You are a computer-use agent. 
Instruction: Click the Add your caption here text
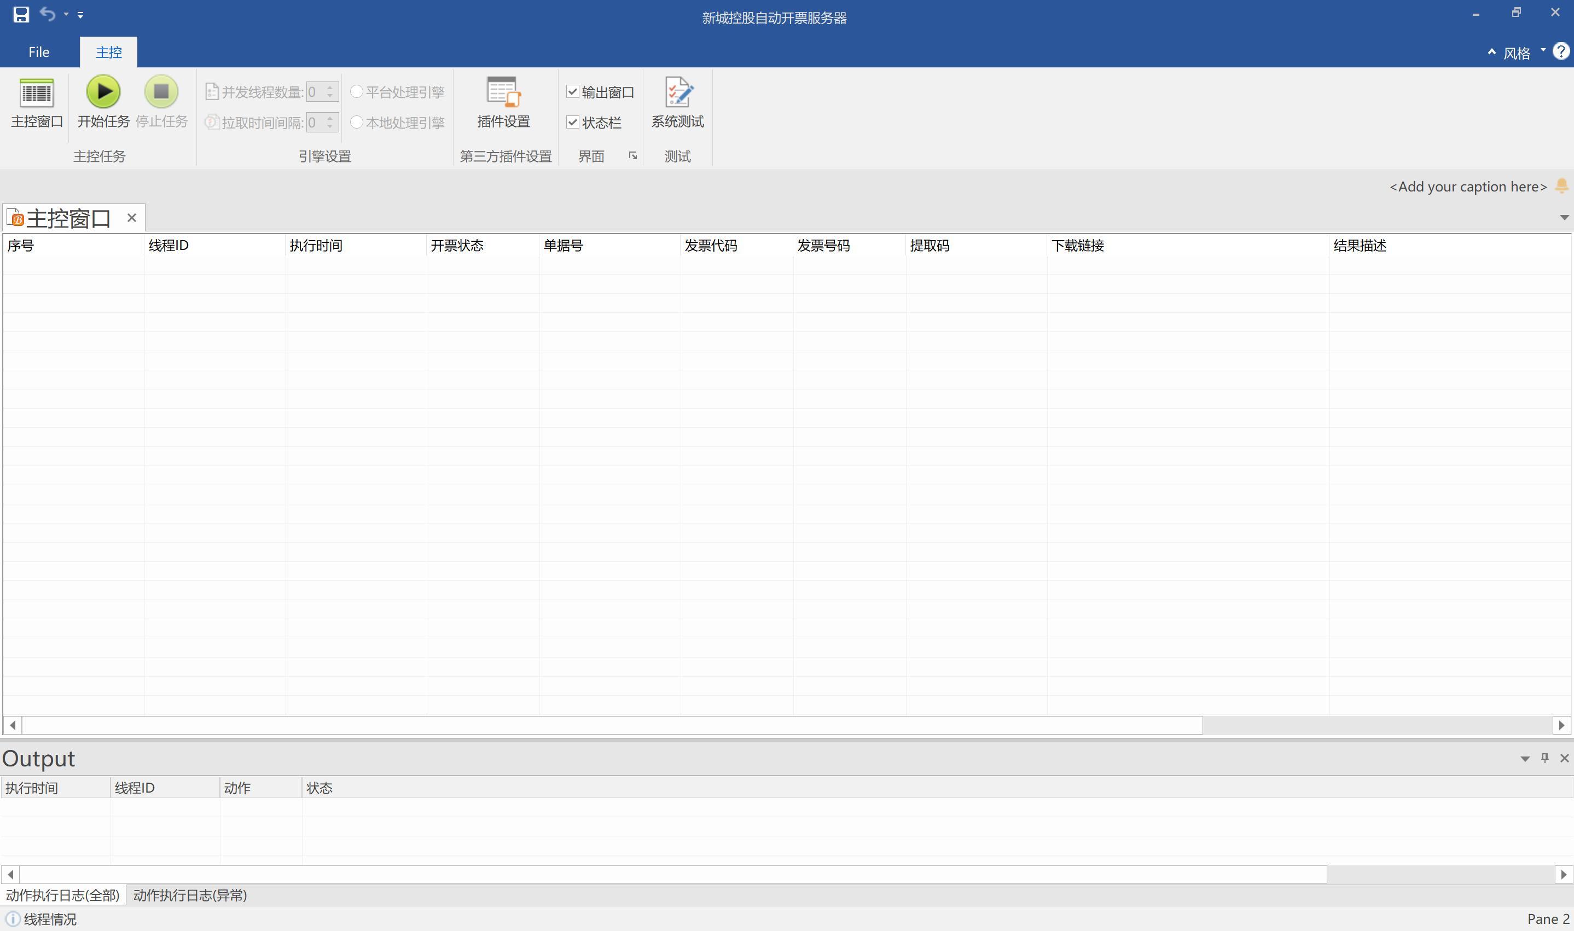tap(1468, 187)
